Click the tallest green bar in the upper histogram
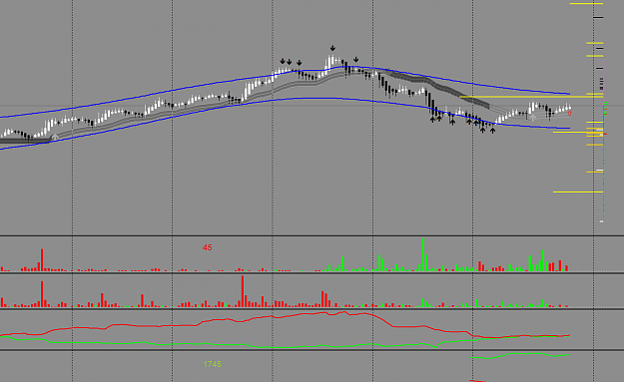This screenshot has height=382, width=624. tap(423, 254)
